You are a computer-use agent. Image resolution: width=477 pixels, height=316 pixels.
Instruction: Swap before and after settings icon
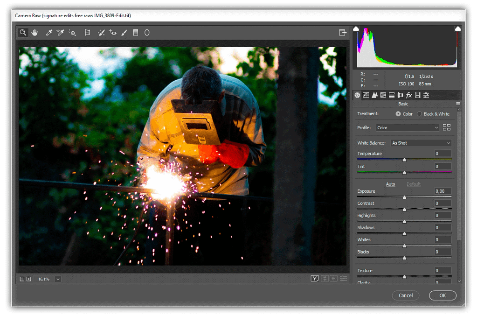325,279
